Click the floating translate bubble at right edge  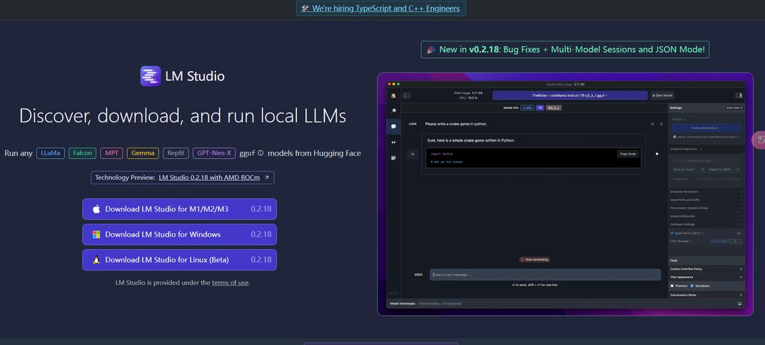(x=759, y=140)
